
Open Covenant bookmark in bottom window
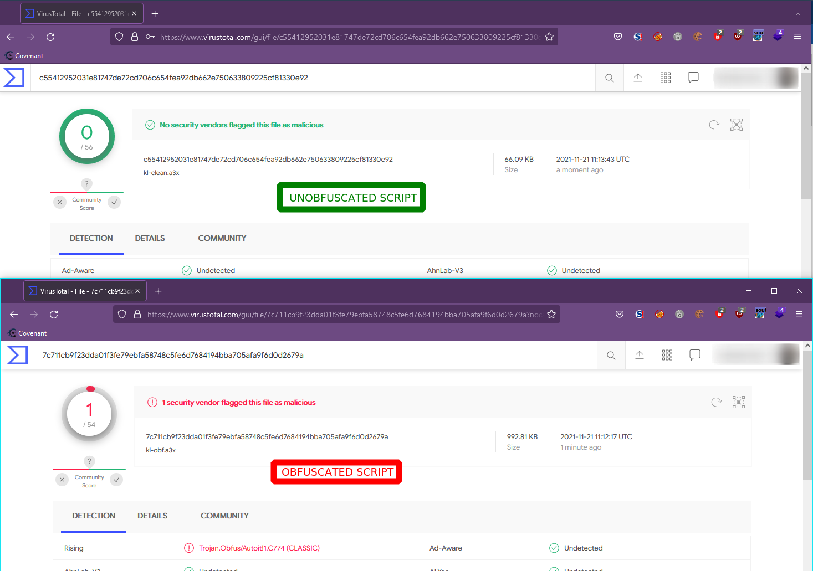(27, 333)
